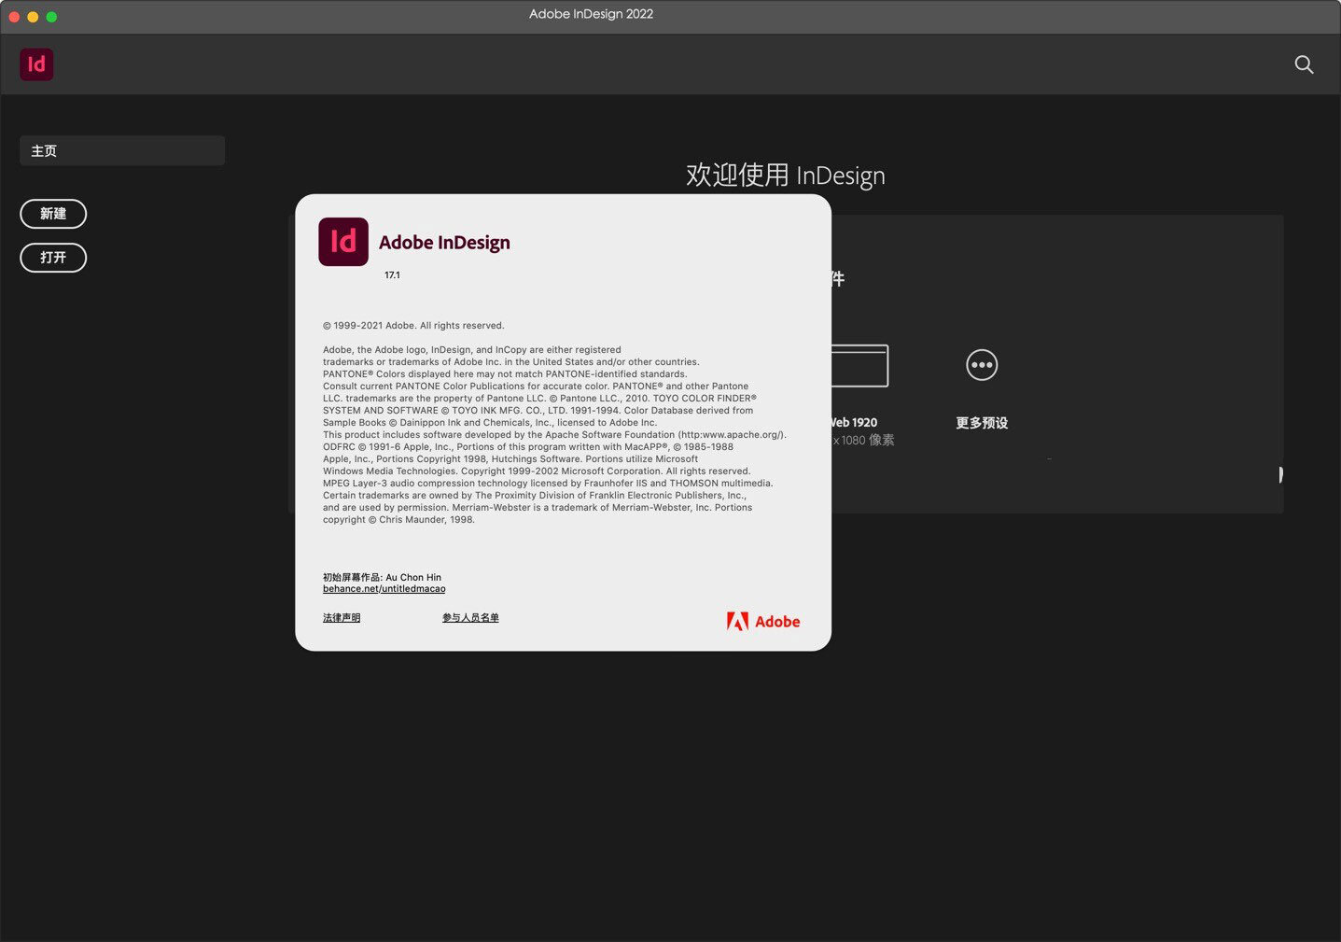
Task: Click the 打开 open file button
Action: pyautogui.click(x=53, y=258)
